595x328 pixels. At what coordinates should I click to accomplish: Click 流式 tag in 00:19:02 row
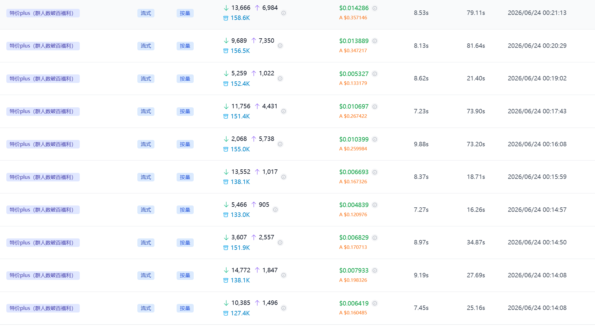tap(146, 79)
